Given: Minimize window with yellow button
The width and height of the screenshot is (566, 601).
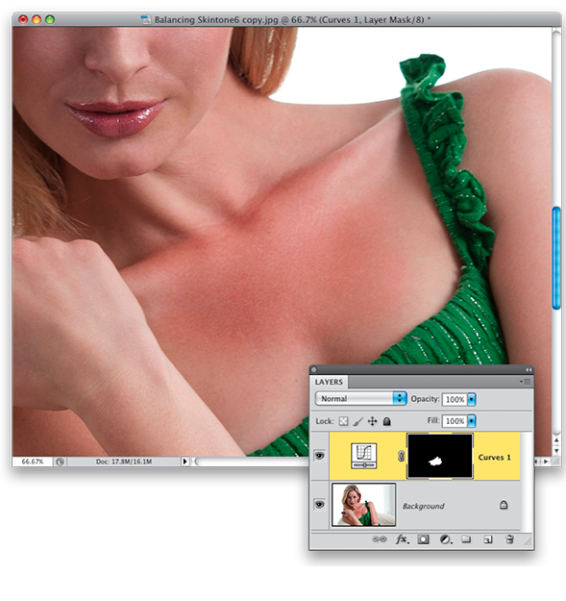Looking at the screenshot, I should [x=37, y=19].
